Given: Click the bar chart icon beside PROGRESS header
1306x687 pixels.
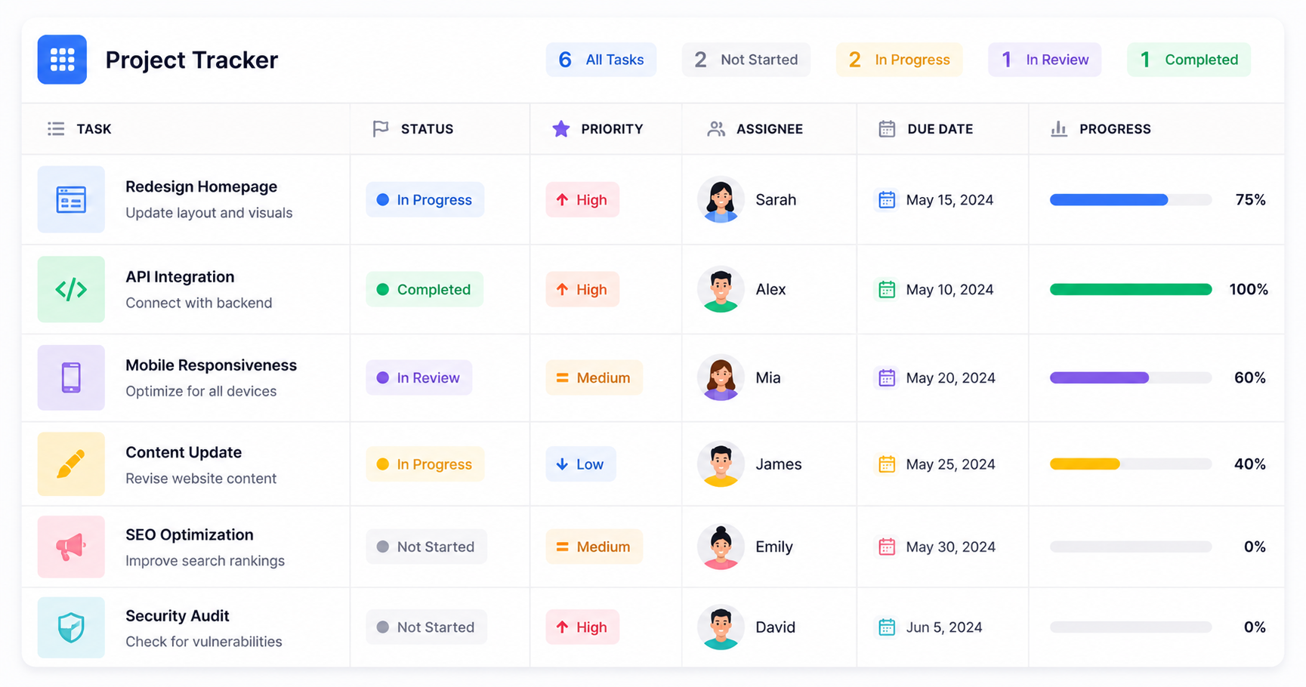Looking at the screenshot, I should tap(1059, 129).
